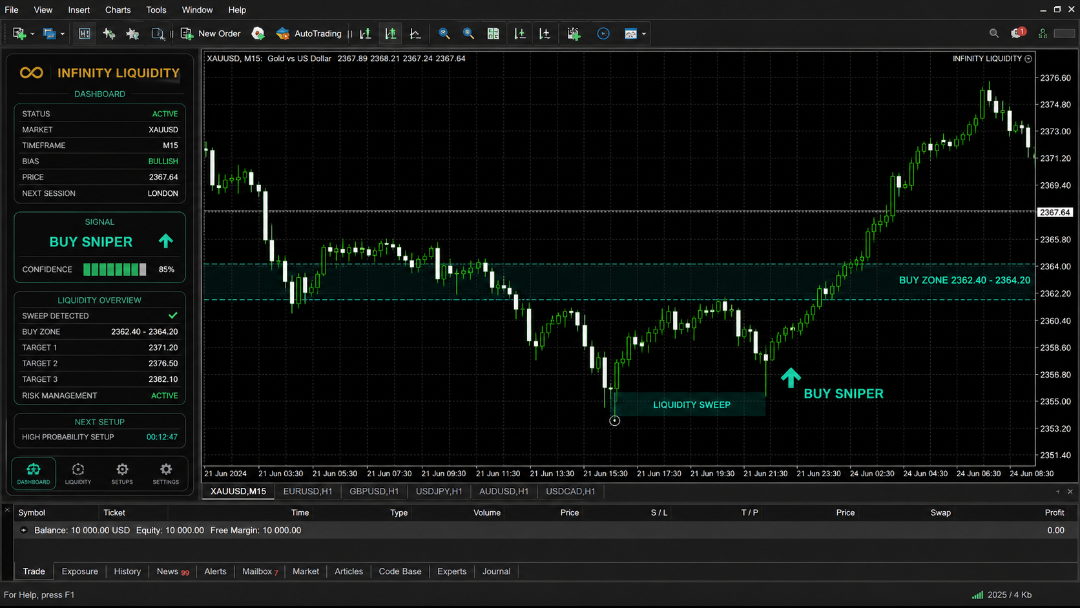Click the Periods clock toolbar icon

[x=603, y=34]
